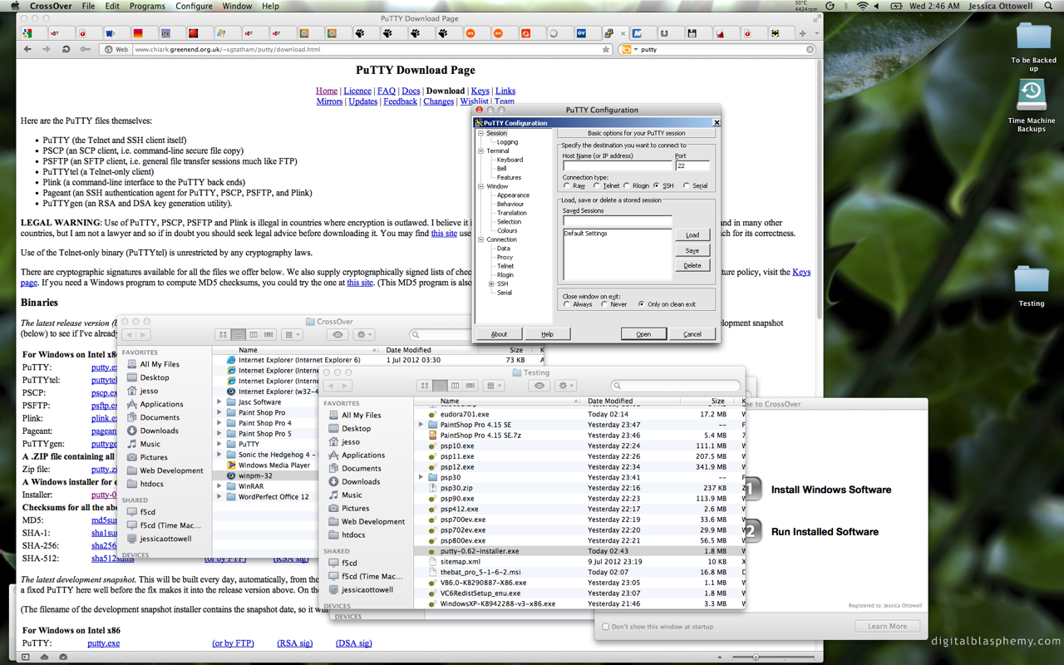
Task: Expand SSH node in PuTTY category tree
Action: coord(491,284)
